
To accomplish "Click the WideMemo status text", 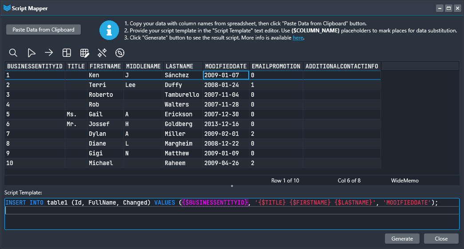I will (405, 180).
